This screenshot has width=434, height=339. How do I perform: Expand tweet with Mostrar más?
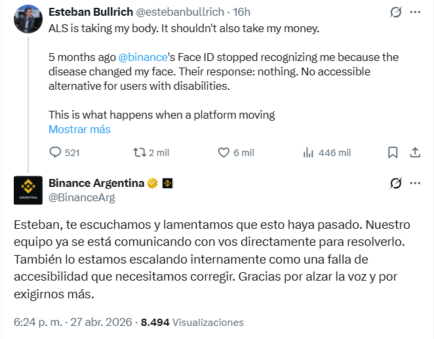(x=79, y=129)
